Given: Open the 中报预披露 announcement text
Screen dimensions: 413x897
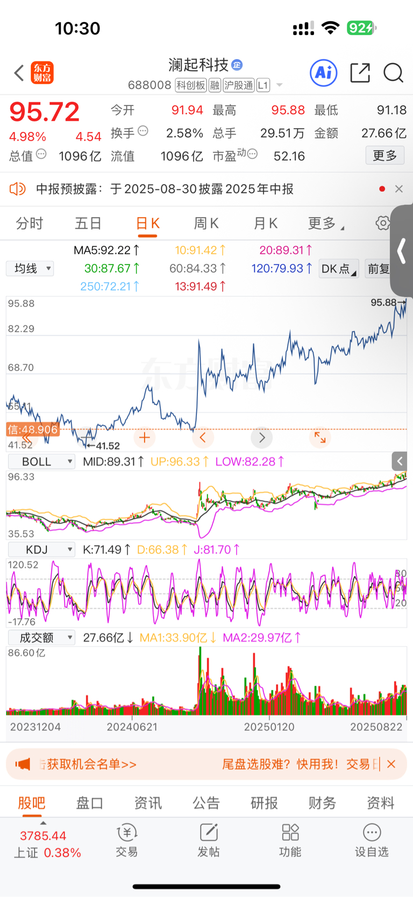Looking at the screenshot, I should [165, 189].
